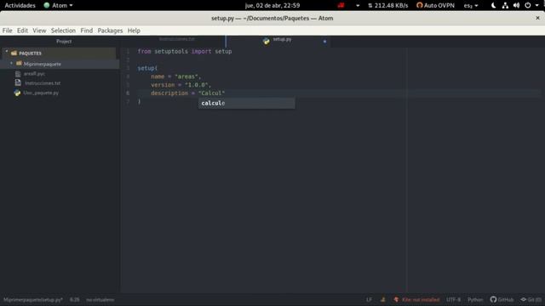The height and width of the screenshot is (306, 545).
Task: Collapse the PAQUETES root folder arrow
Action: coord(7,53)
